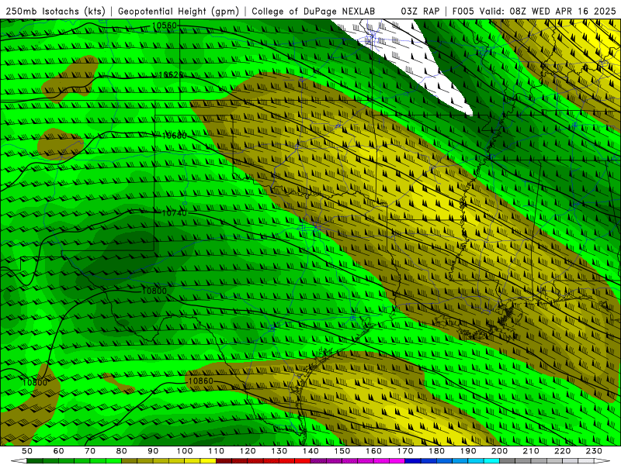The image size is (621, 465).
Task: Click the 10860 height contour label
Action: (201, 381)
